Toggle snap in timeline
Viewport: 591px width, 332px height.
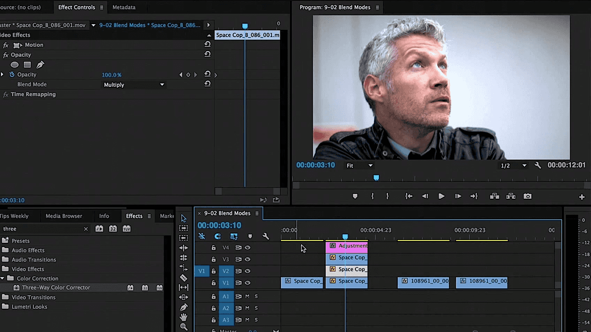217,236
